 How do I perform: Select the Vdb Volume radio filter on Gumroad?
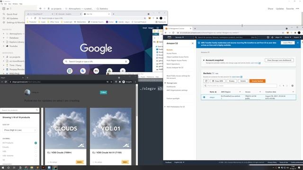click(x=36, y=155)
